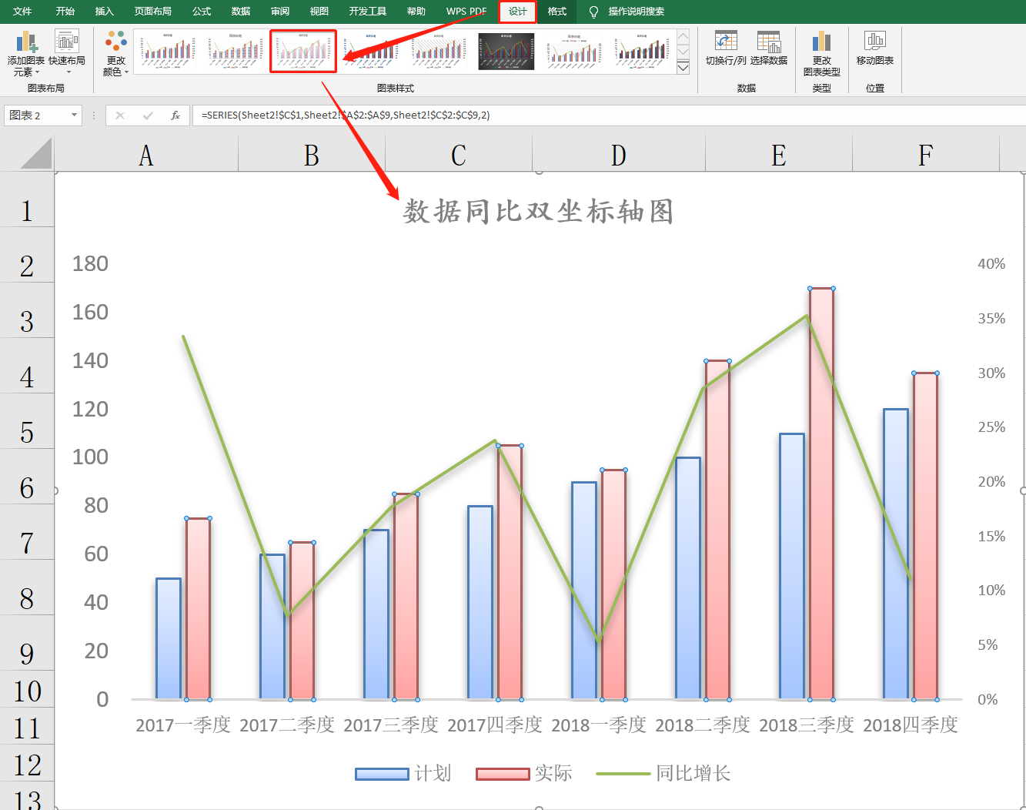Select the first chart style thumbnail
Viewport: 1026px width, 810px height.
pyautogui.click(x=168, y=52)
